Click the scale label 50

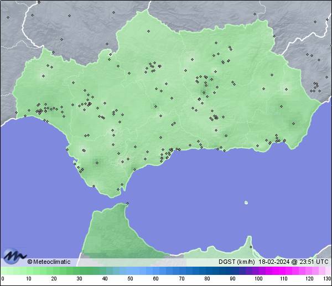(130, 279)
